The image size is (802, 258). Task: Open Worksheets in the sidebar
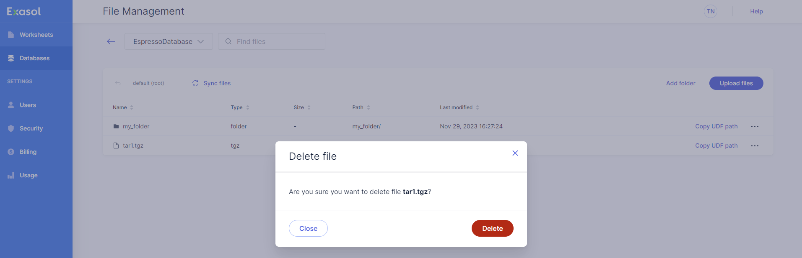click(36, 35)
